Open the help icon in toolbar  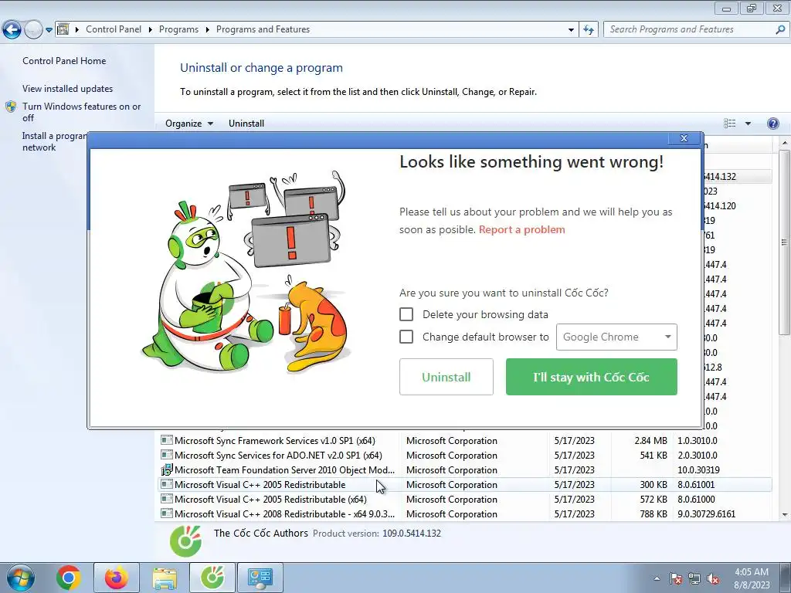(772, 124)
